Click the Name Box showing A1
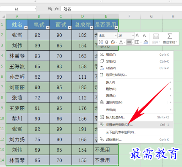 (18, 9)
